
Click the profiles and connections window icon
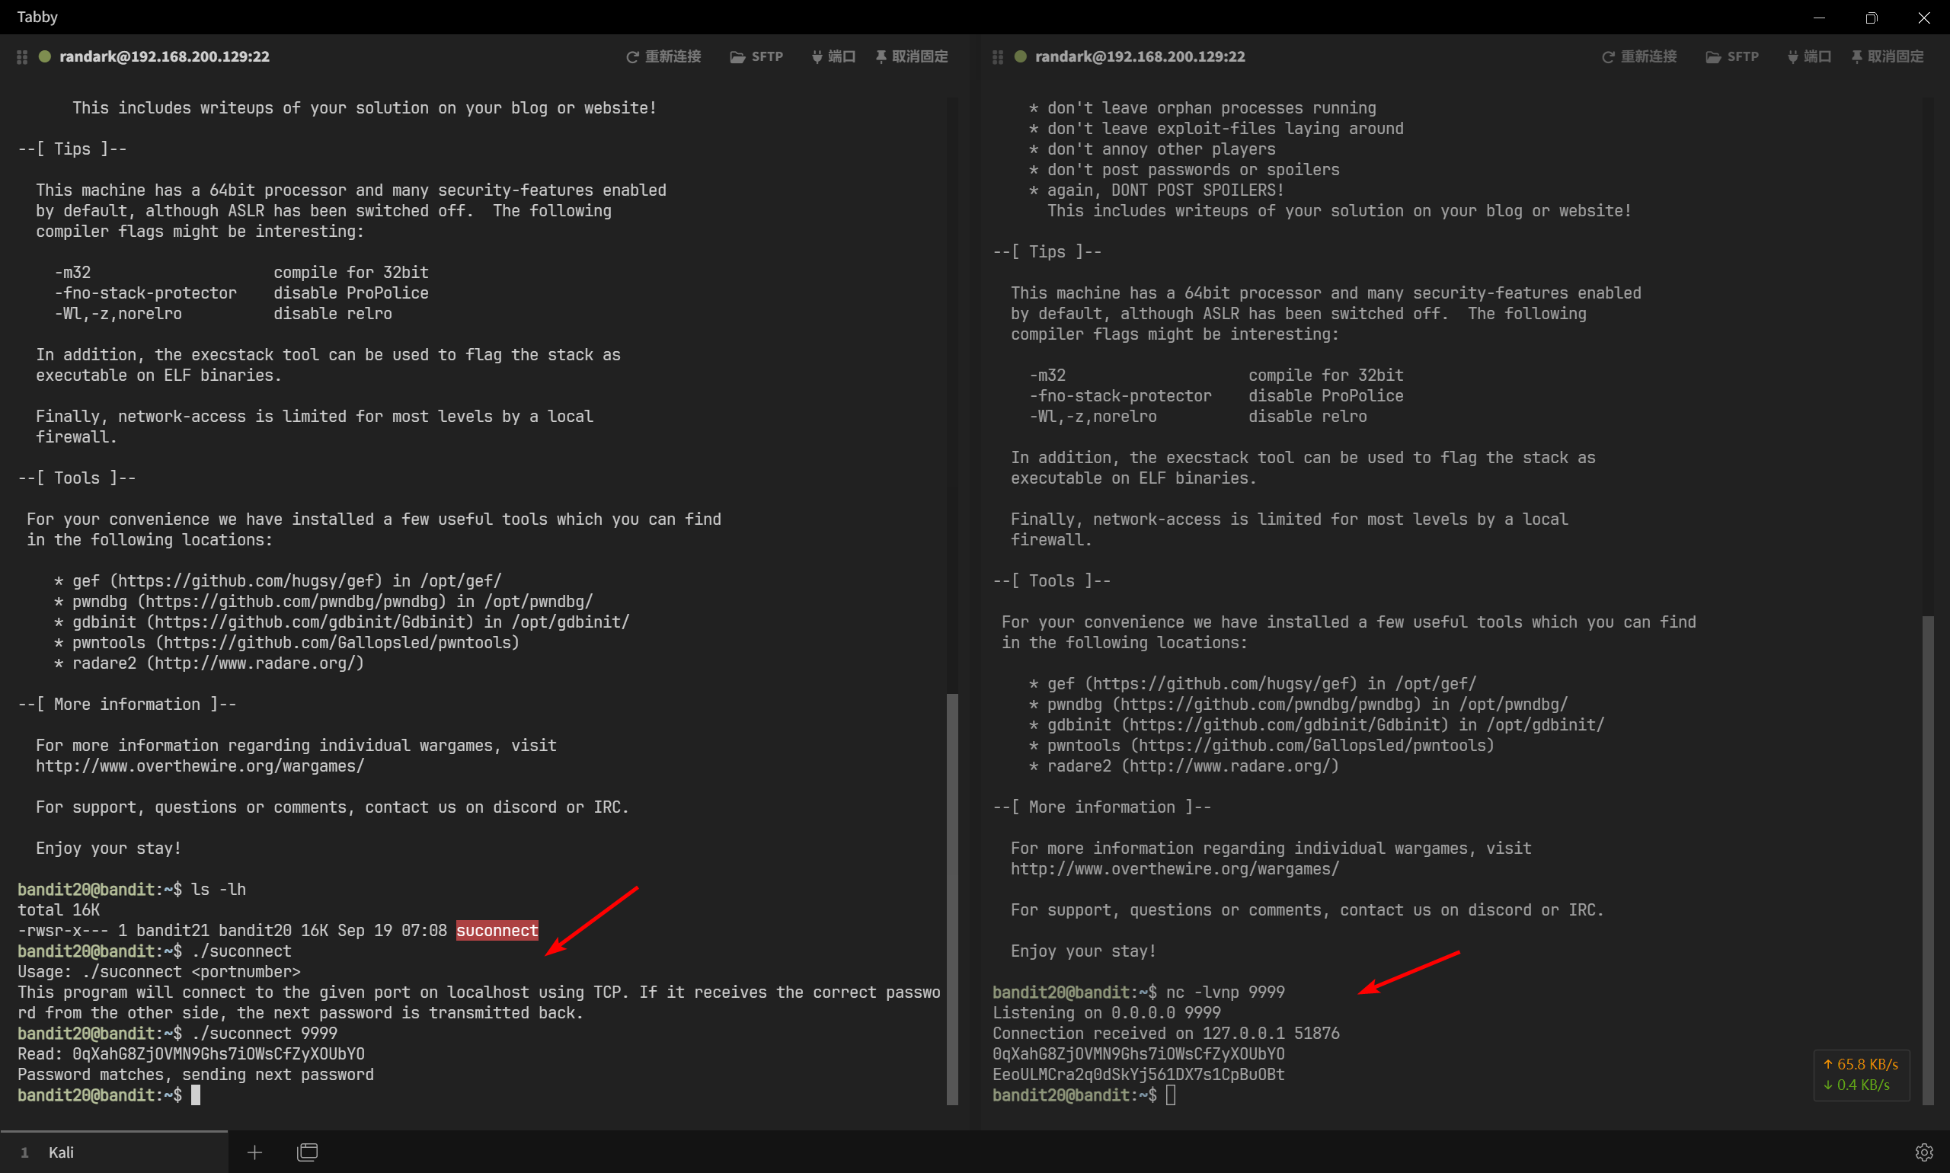(x=308, y=1152)
